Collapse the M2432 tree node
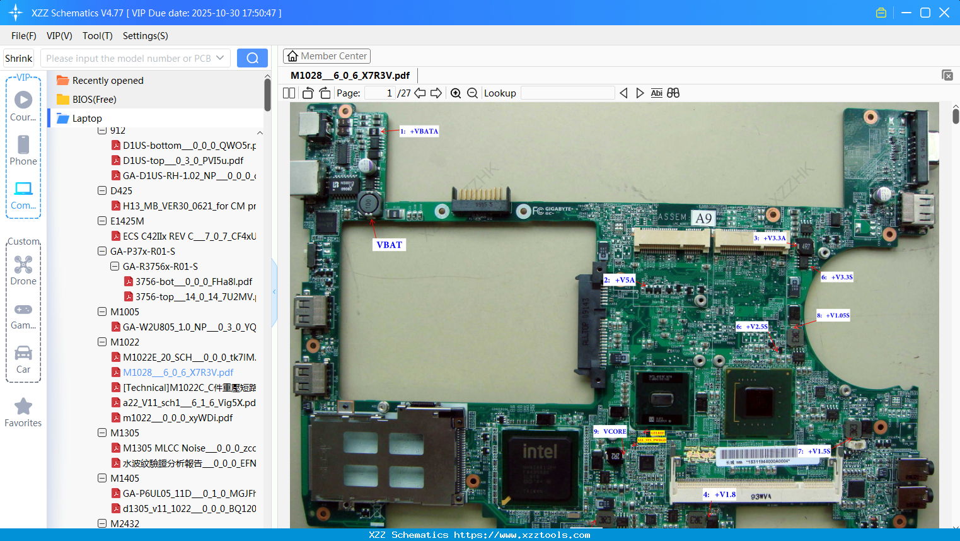Viewport: 960px width, 541px height. click(102, 523)
